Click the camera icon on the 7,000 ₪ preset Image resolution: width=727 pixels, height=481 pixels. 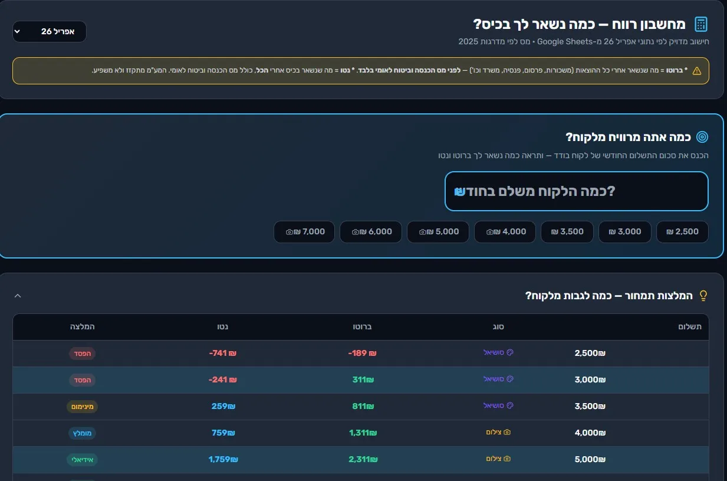tap(290, 232)
